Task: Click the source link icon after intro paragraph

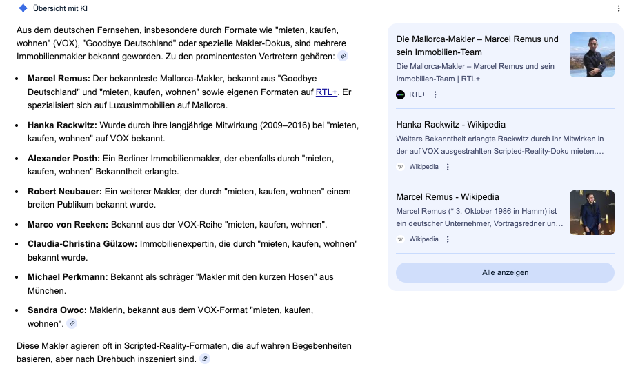Action: tap(343, 56)
